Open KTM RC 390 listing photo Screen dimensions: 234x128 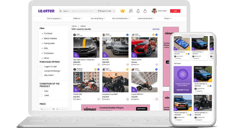(86, 82)
